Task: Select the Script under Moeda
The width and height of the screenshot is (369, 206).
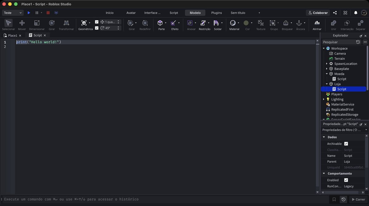Action: click(342, 79)
